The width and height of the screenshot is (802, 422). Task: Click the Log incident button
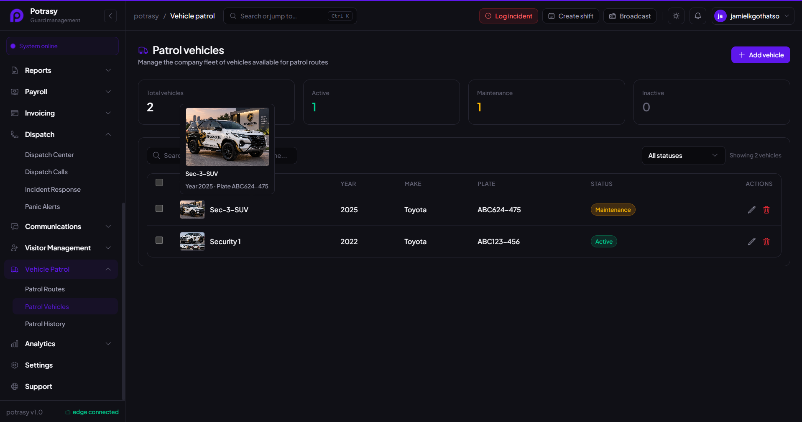click(x=508, y=16)
